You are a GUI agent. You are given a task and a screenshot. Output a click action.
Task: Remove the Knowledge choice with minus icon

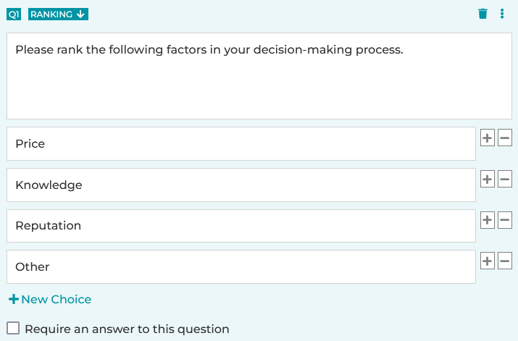pos(505,180)
